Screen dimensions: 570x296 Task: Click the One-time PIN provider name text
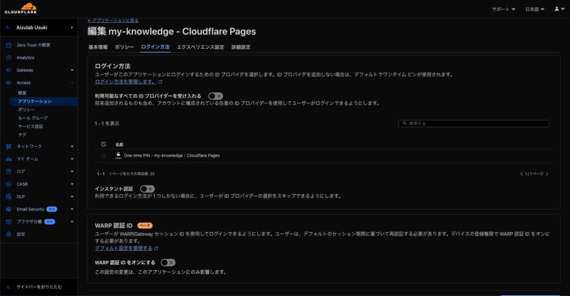(x=171, y=155)
